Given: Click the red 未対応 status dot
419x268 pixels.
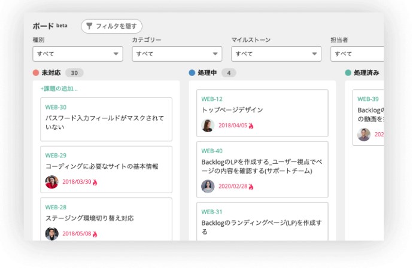Looking at the screenshot, I should pyautogui.click(x=36, y=73).
